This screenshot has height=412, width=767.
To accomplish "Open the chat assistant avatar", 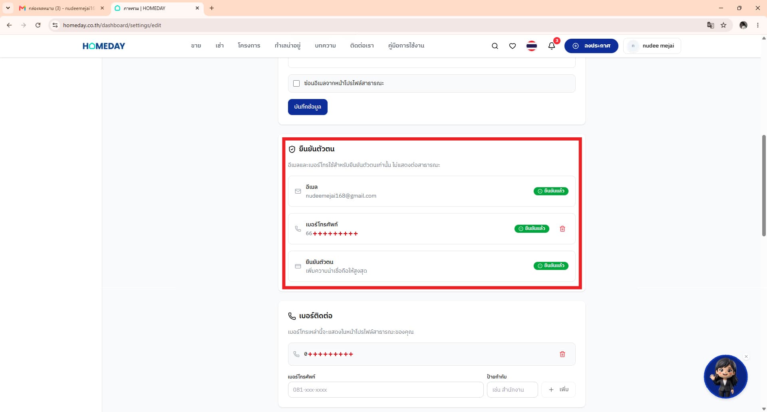I will click(x=725, y=376).
